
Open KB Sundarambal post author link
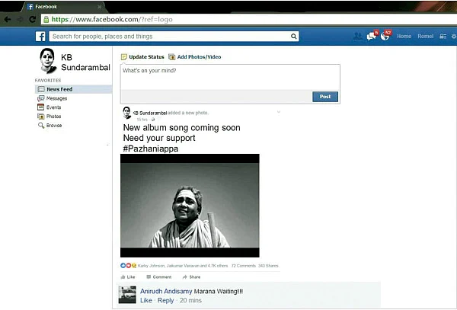pyautogui.click(x=150, y=113)
